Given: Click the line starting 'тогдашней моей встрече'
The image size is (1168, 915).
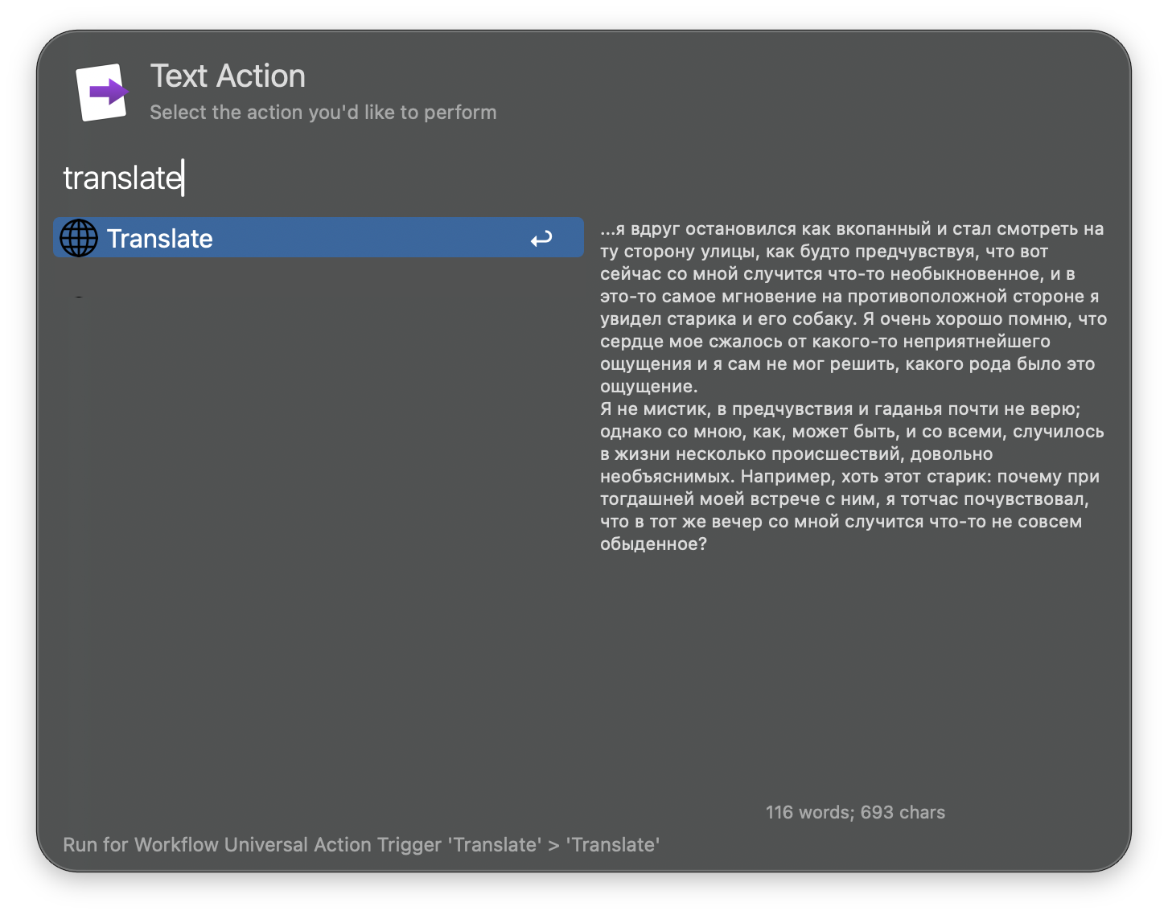Looking at the screenshot, I should (844, 499).
